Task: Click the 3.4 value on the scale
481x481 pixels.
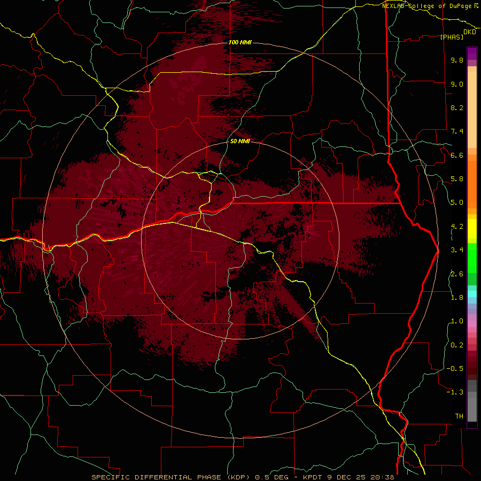Action: coord(457,250)
